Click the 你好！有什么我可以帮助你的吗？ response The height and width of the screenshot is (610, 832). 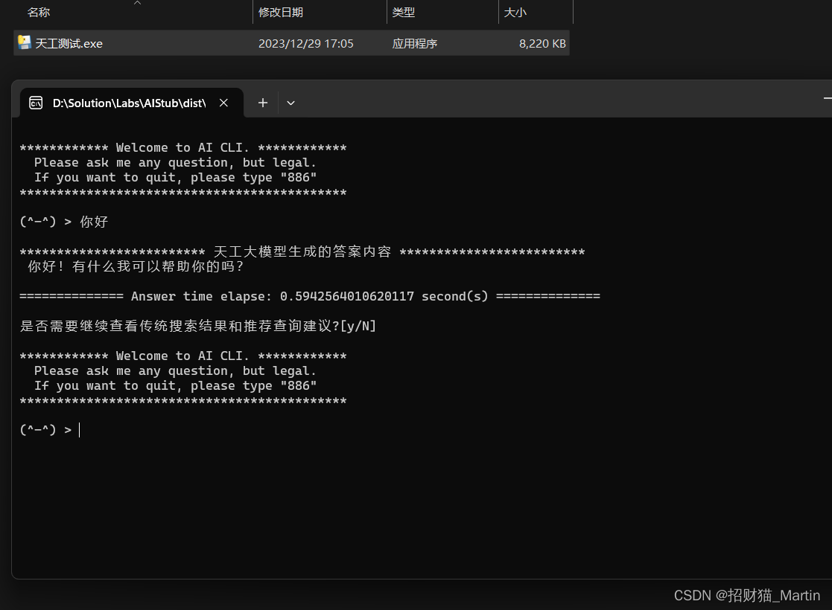pos(136,266)
